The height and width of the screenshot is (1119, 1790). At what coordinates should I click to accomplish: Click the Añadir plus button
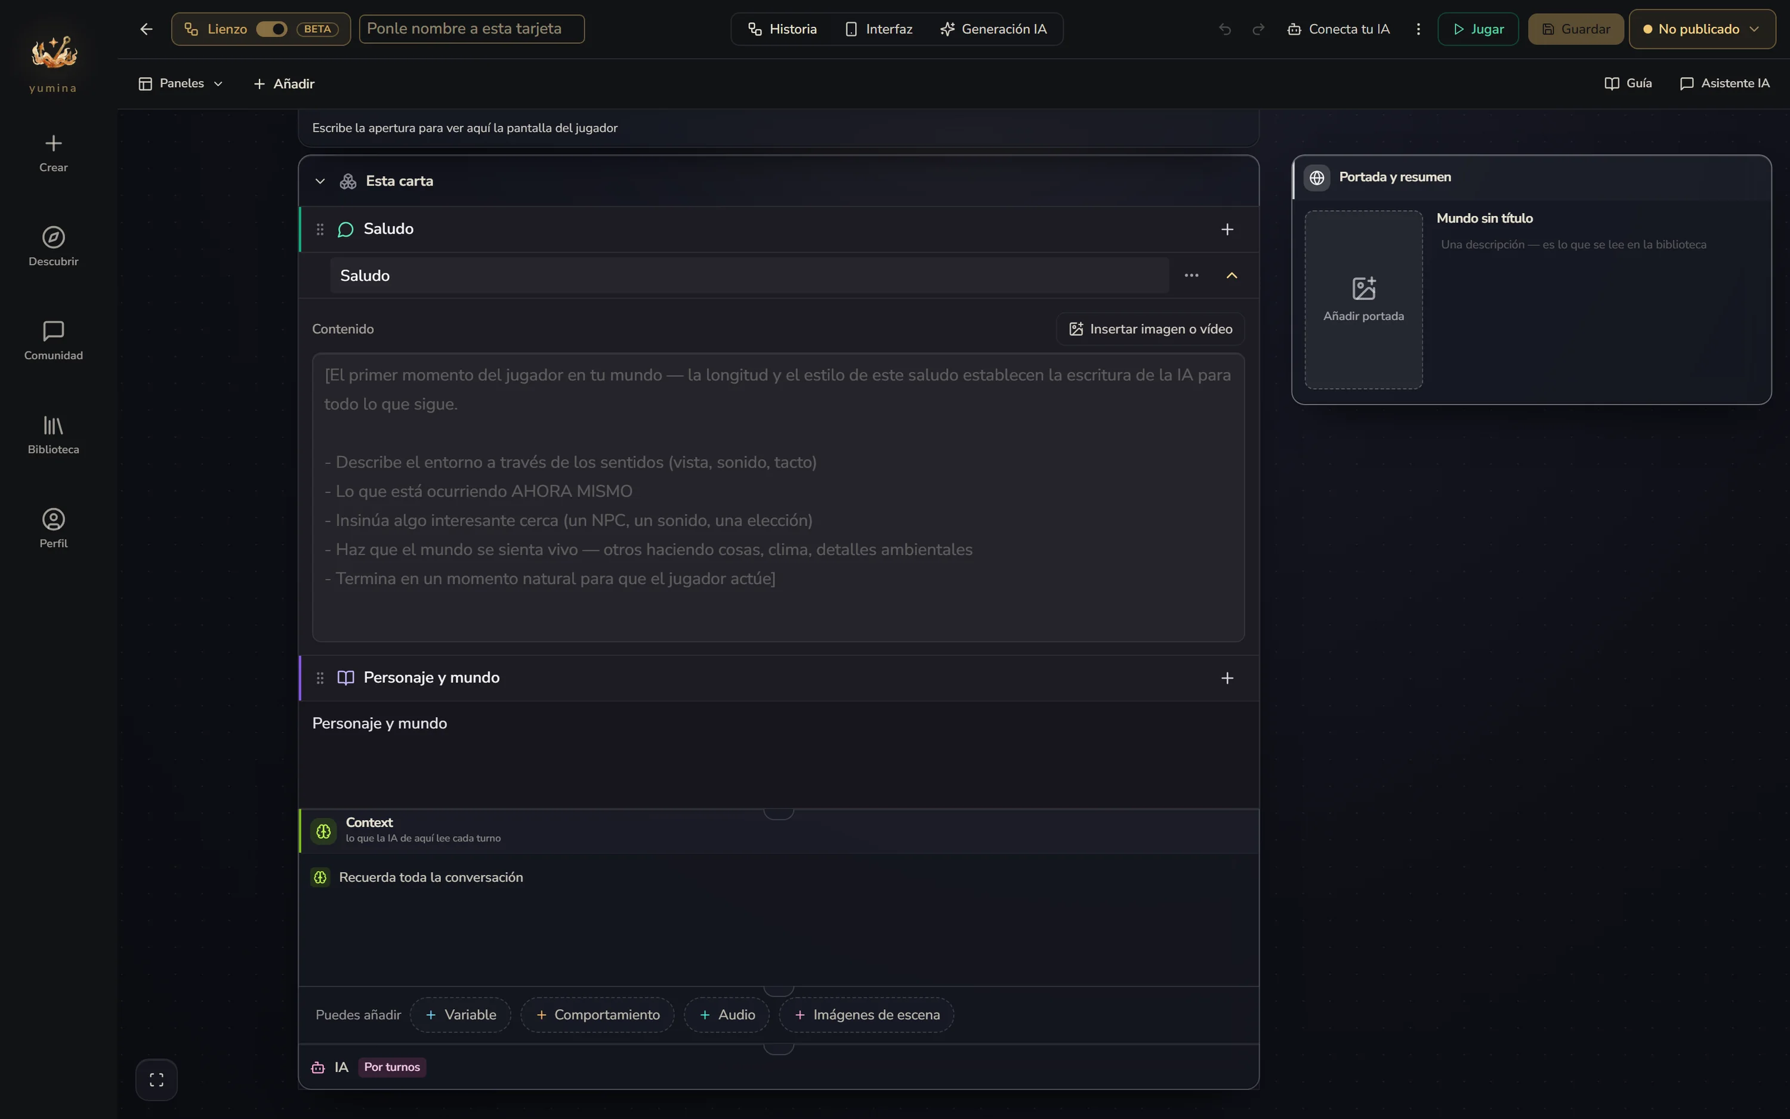pos(284,84)
